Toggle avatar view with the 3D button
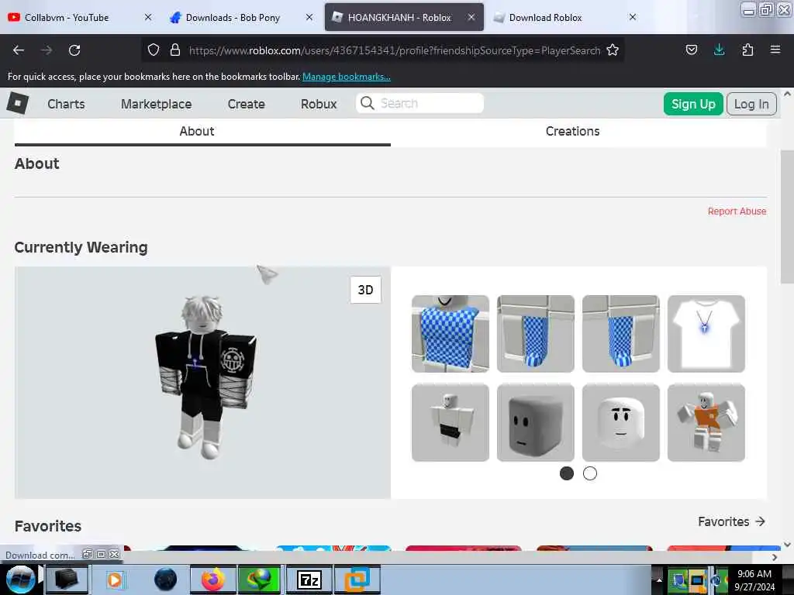This screenshot has height=595, width=794. point(366,290)
